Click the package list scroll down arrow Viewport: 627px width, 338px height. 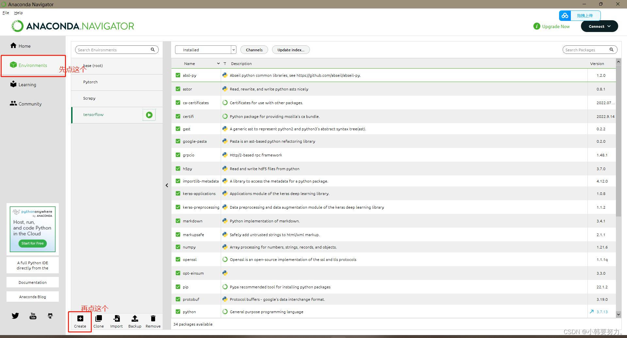[618, 314]
